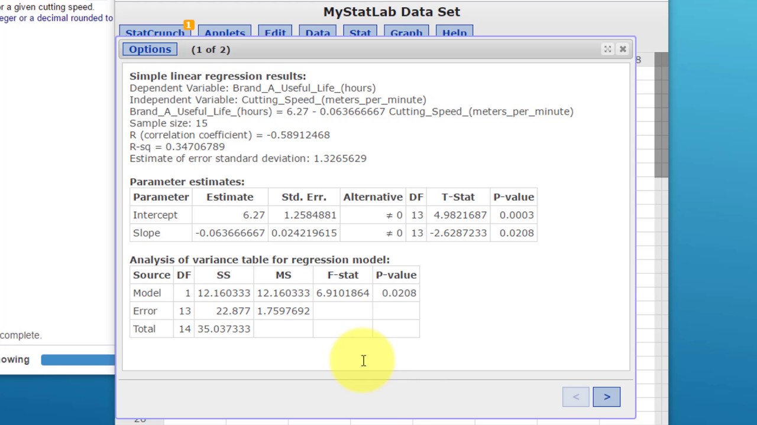Expand the Stat menu
Screen dimensions: 757x425
click(x=360, y=32)
